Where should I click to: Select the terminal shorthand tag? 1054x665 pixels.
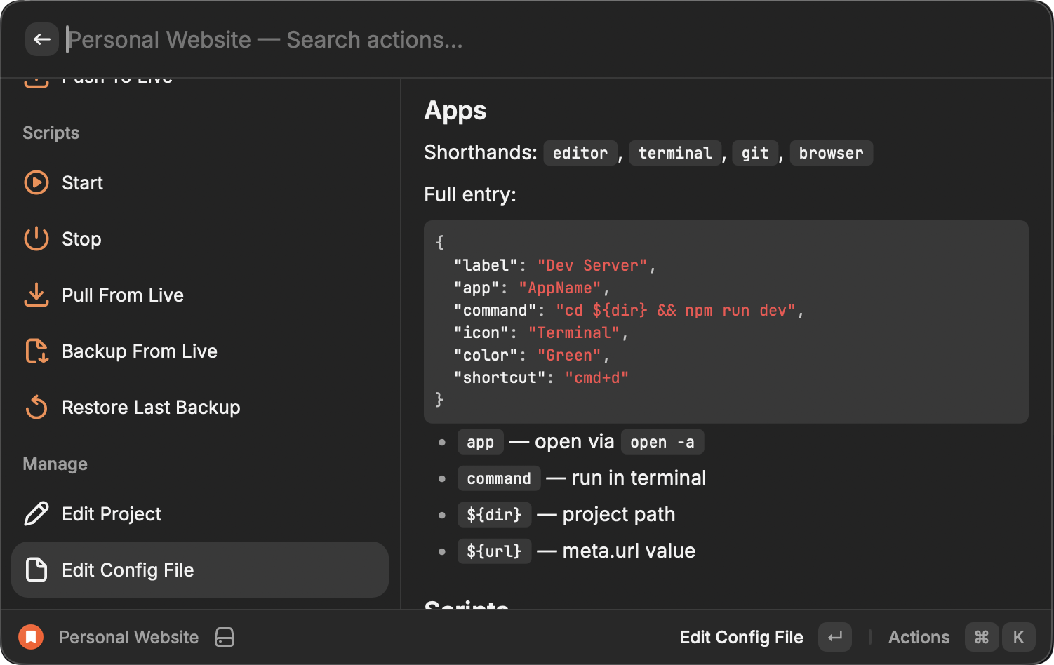675,153
